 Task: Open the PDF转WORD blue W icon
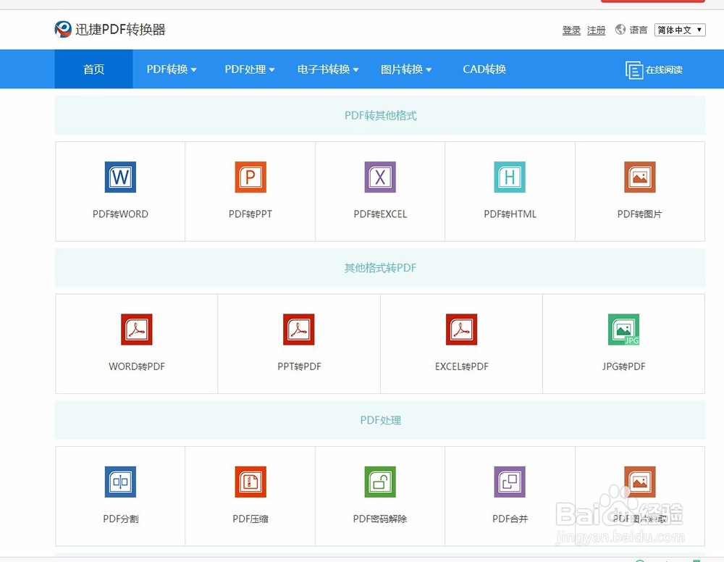[x=120, y=177]
